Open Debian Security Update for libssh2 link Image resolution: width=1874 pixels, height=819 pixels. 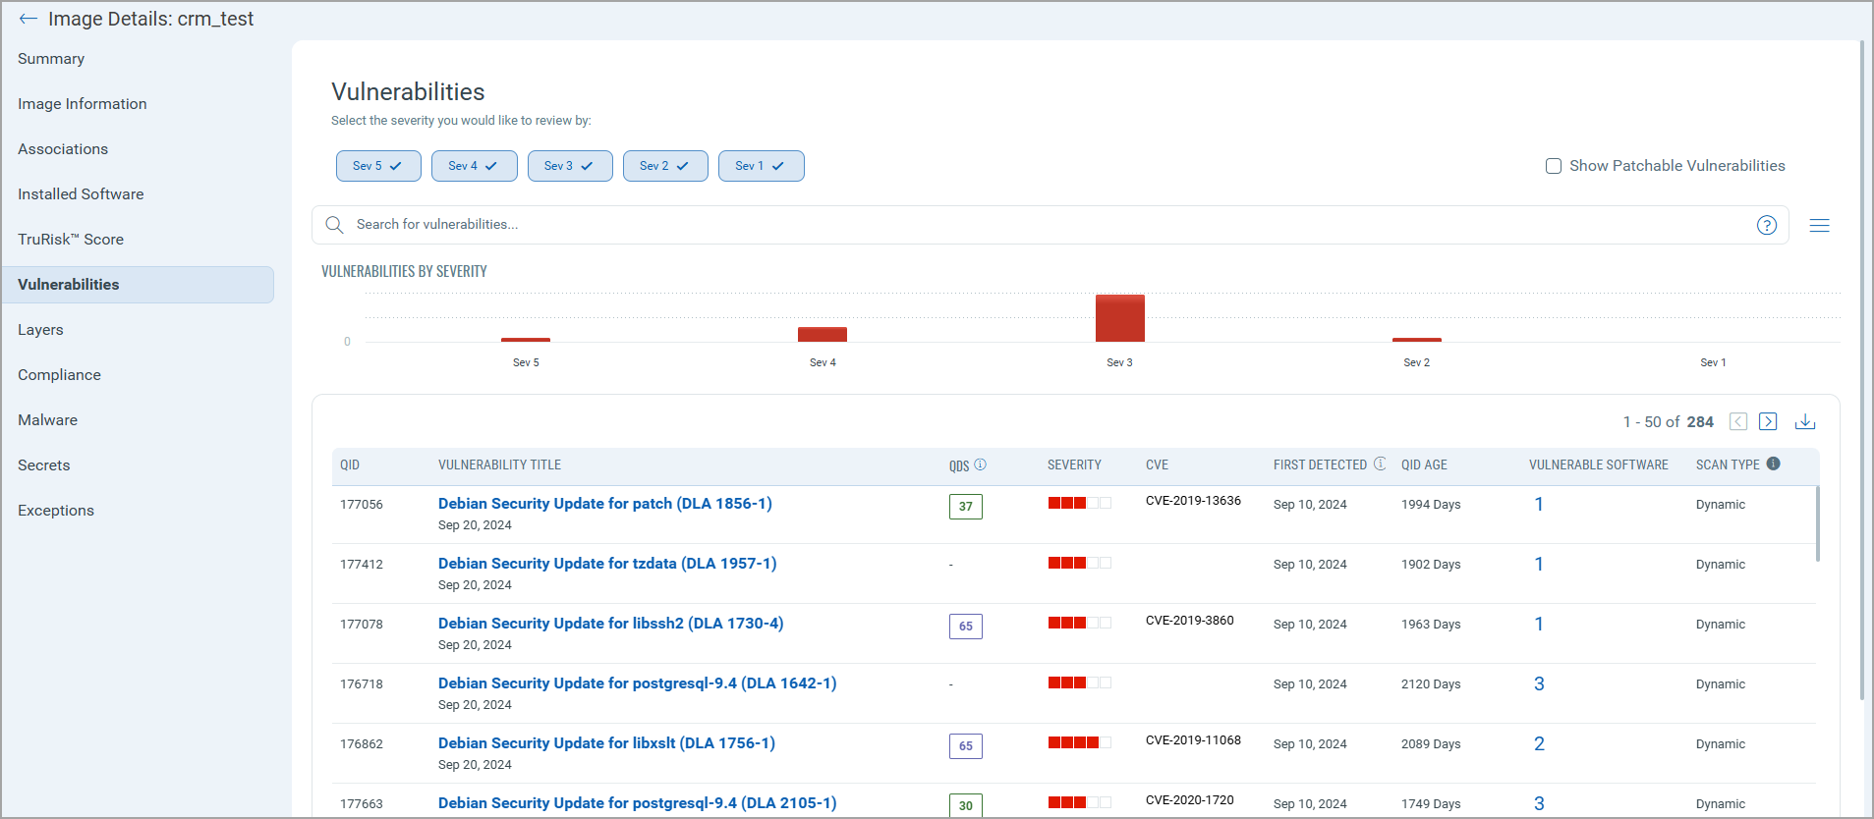click(x=610, y=624)
